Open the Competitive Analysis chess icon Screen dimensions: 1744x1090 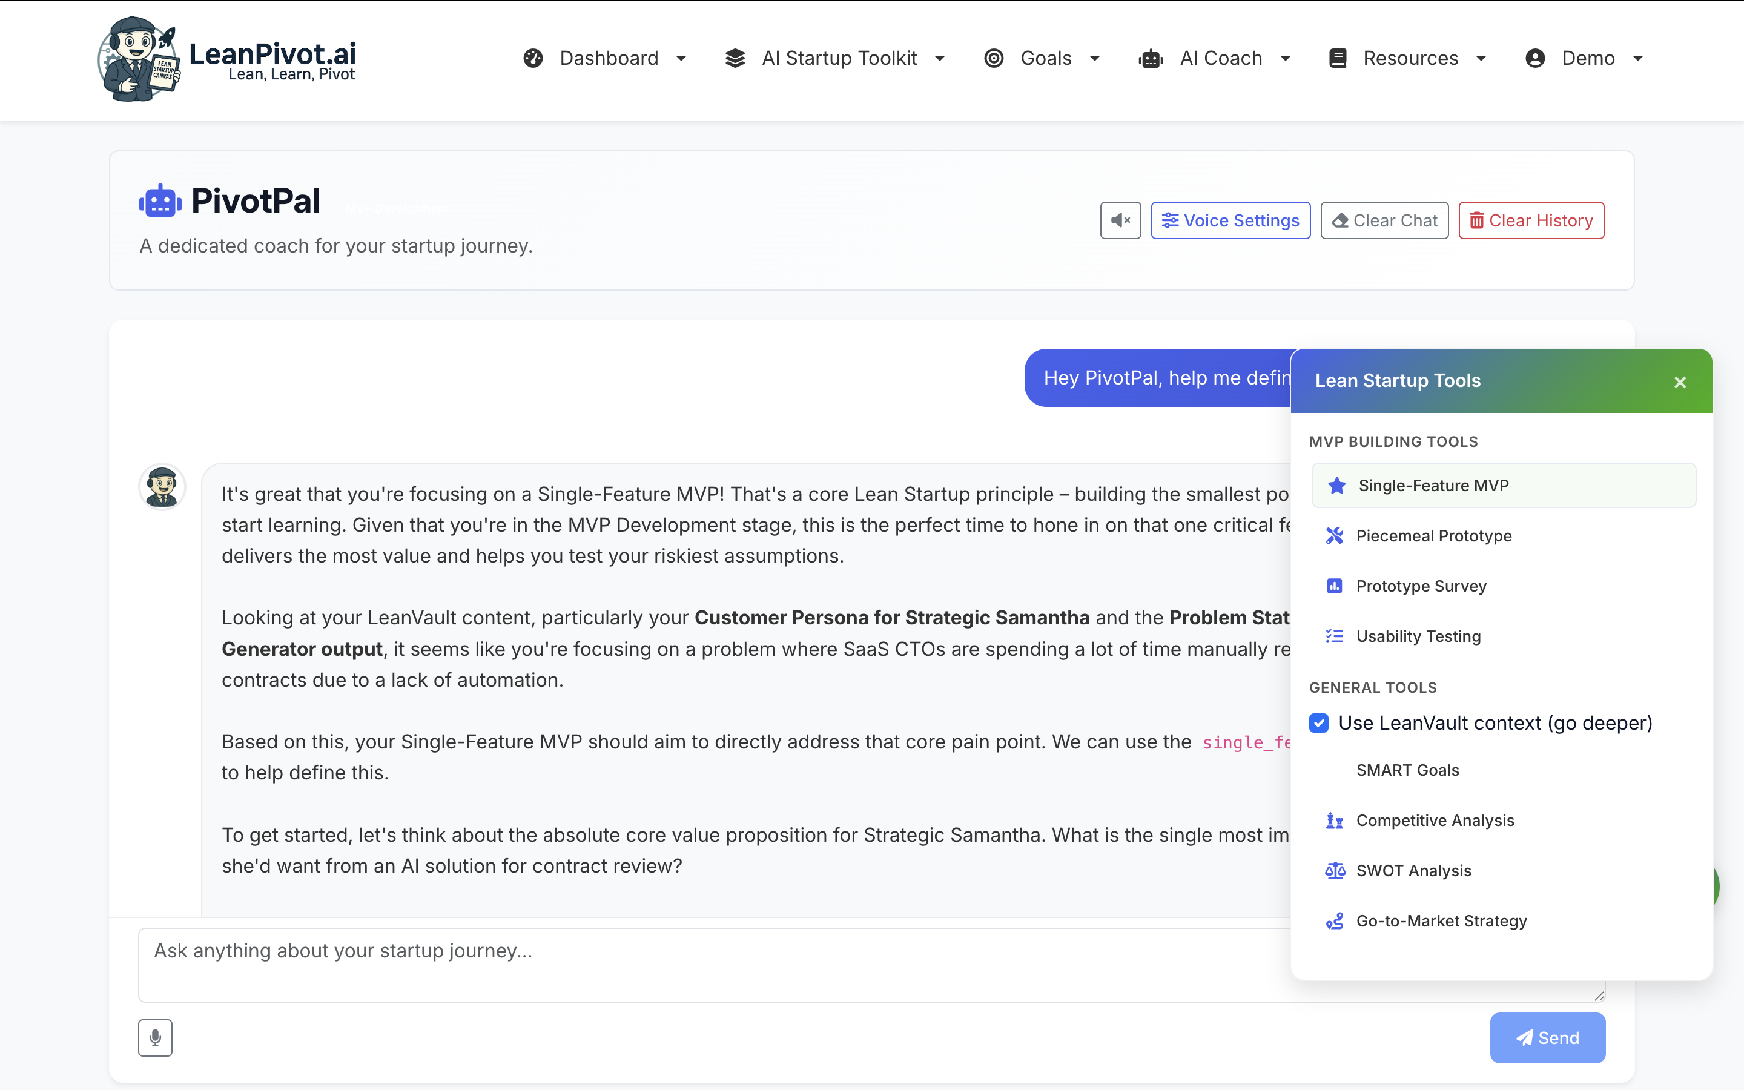[1334, 821]
